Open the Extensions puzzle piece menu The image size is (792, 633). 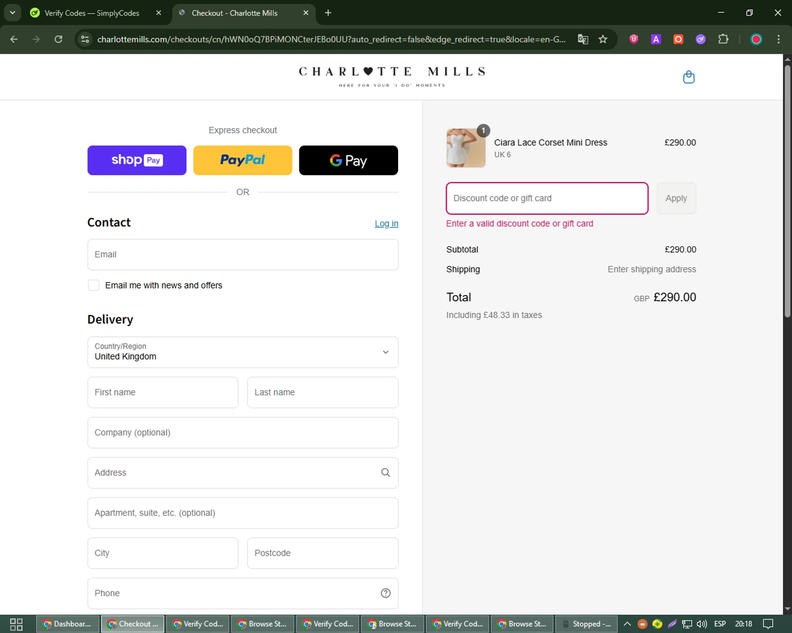pos(723,39)
